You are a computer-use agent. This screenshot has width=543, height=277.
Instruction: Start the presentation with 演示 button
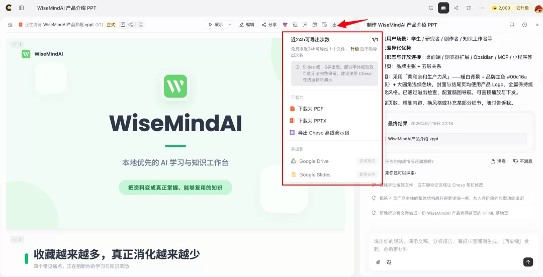[x=215, y=25]
